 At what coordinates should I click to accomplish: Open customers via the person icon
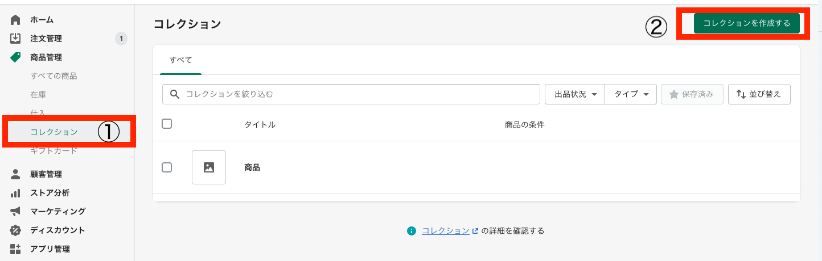(15, 174)
